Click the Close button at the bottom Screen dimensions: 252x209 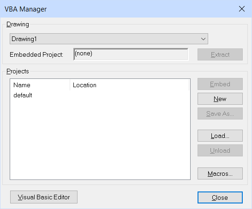pyautogui.click(x=220, y=197)
